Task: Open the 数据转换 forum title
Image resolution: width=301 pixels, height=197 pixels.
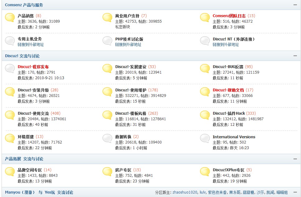Action: point(123,137)
